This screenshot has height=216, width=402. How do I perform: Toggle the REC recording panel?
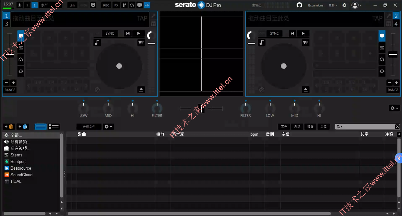click(x=106, y=5)
